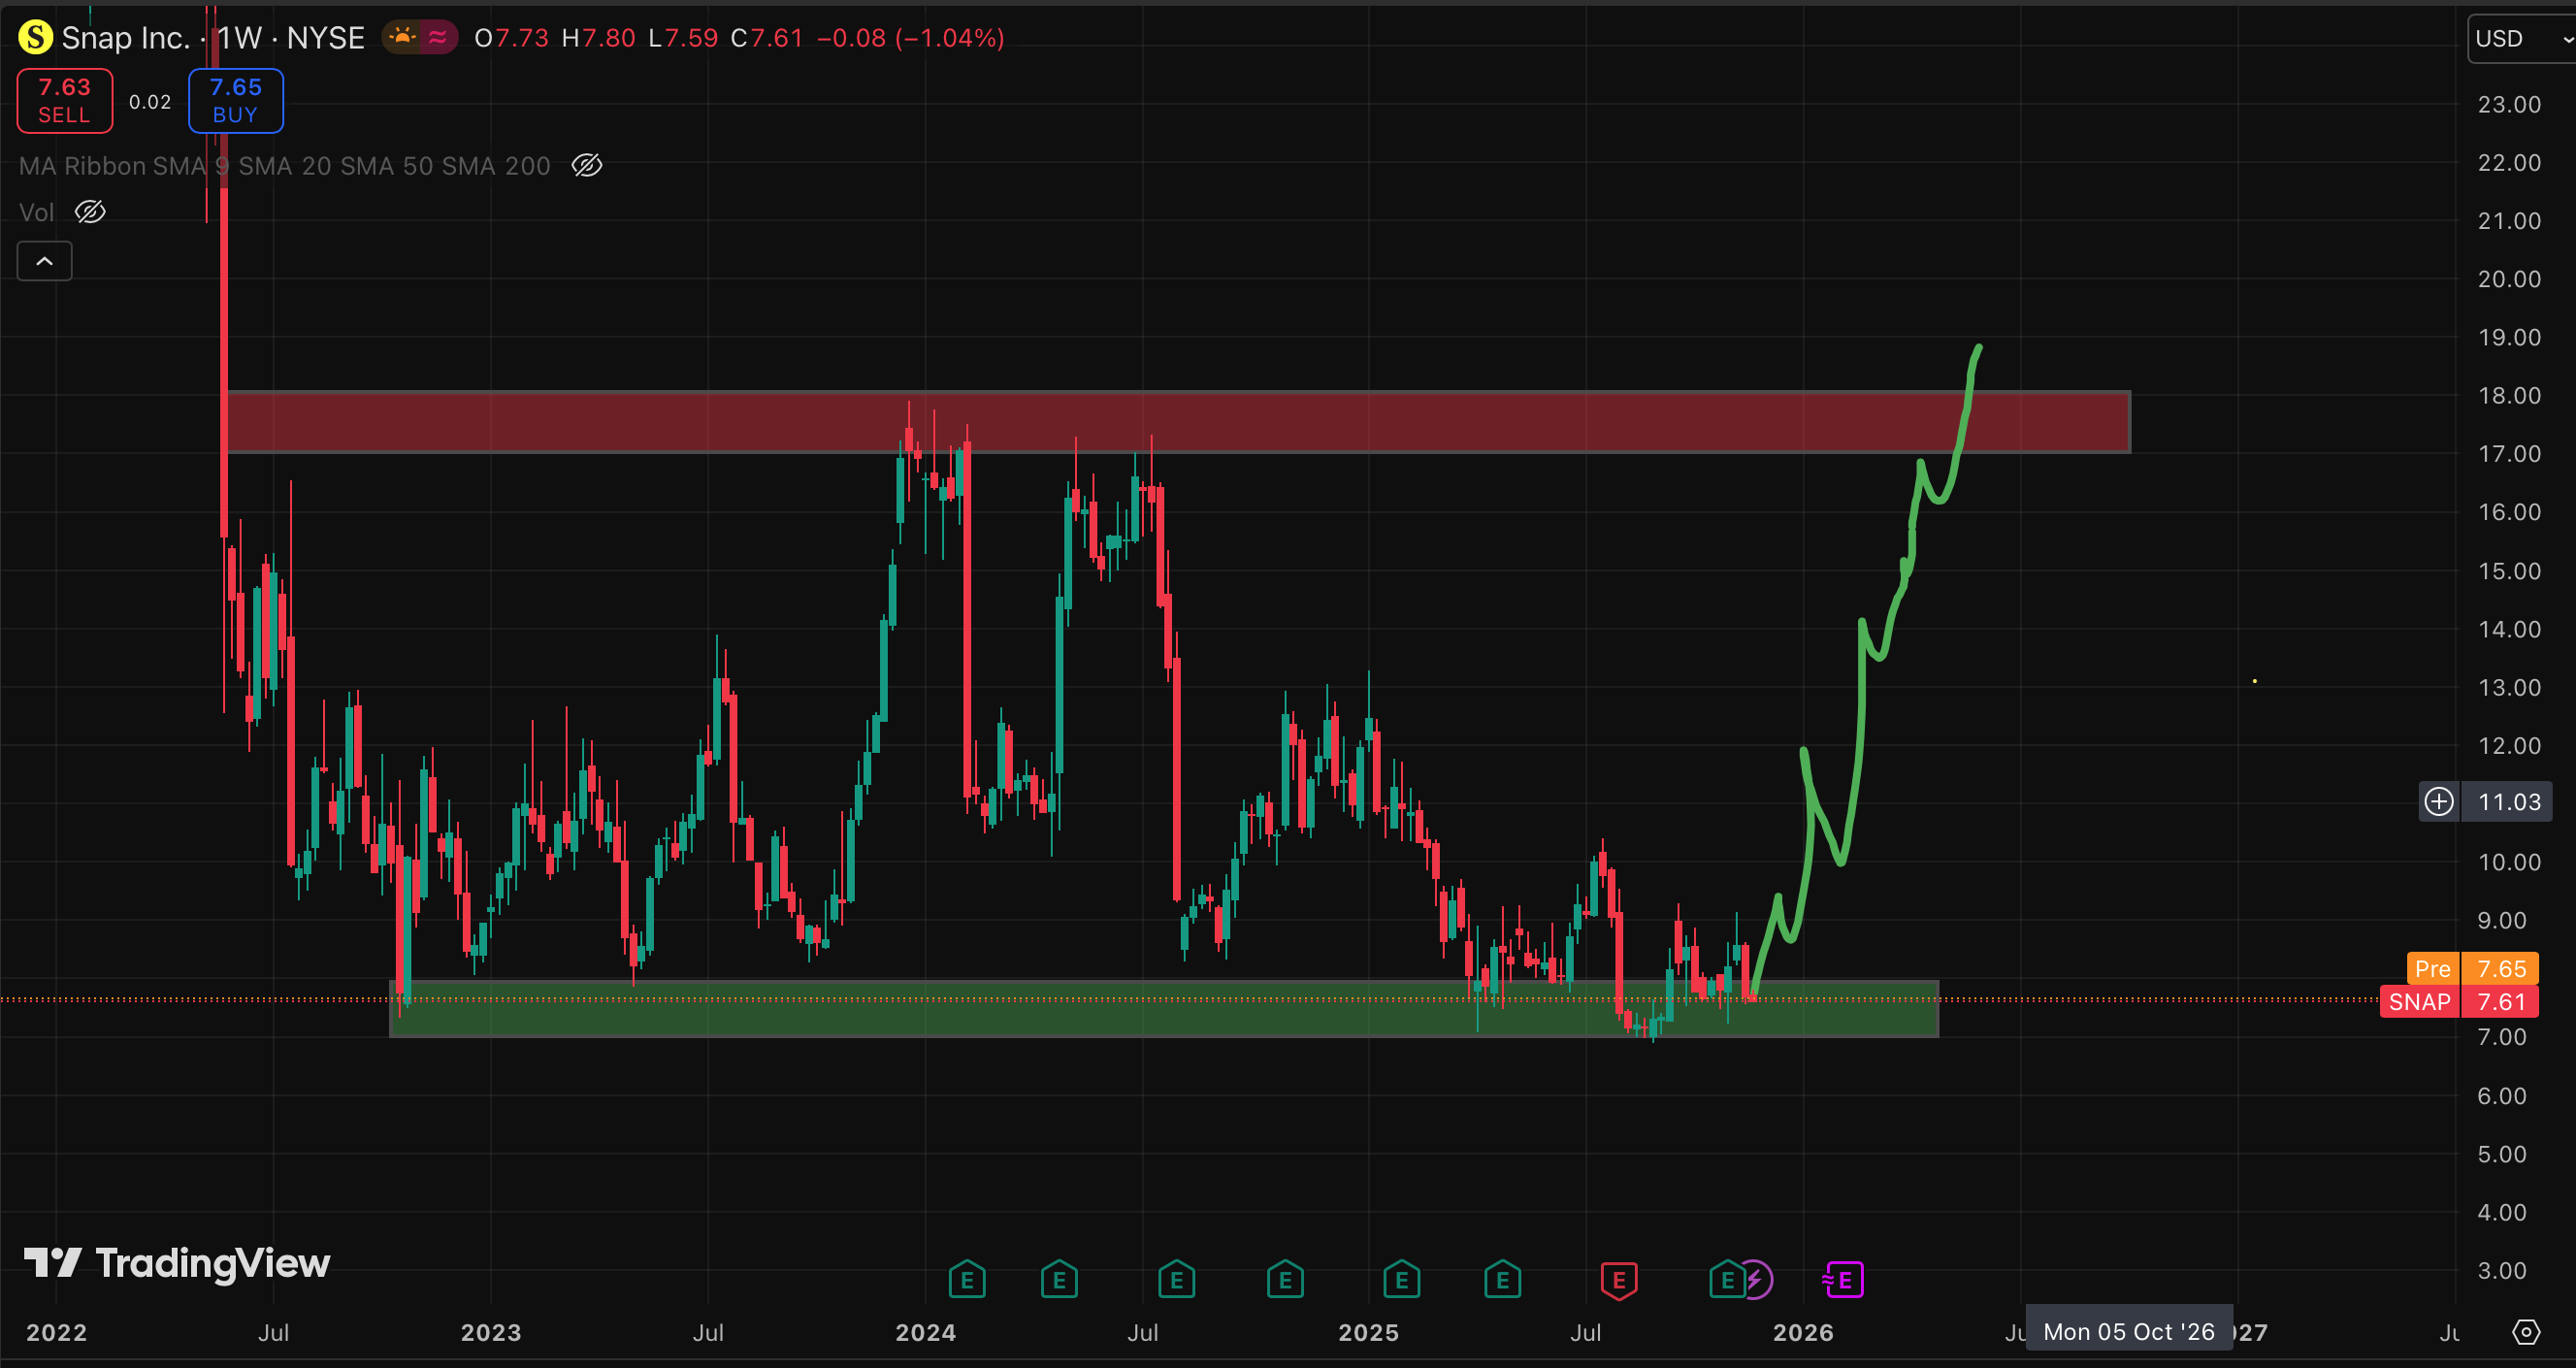Viewport: 2576px width, 1368px height.
Task: Click the SELL 7.63 button
Action: tap(65, 101)
